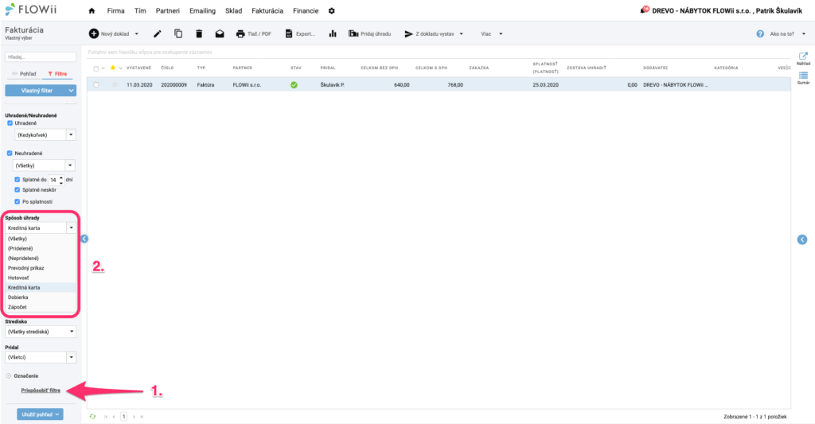The width and height of the screenshot is (815, 424).
Task: Click the refresh icon at bottom
Action: (x=92, y=416)
